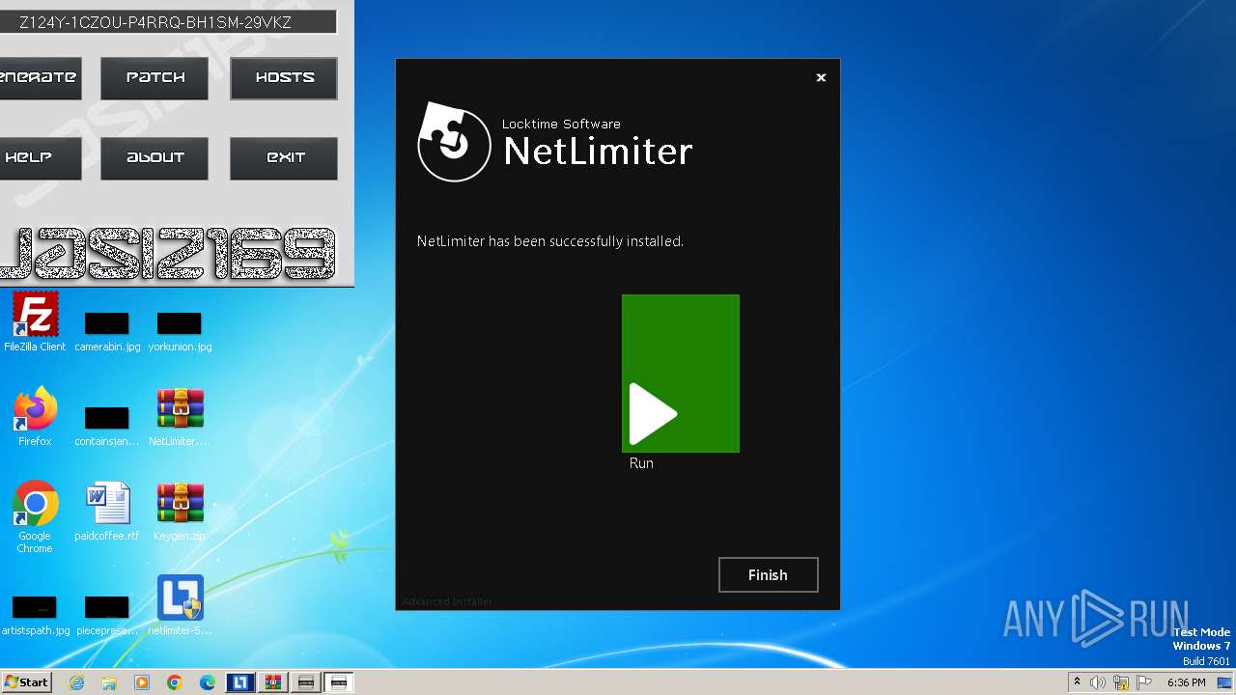The width and height of the screenshot is (1236, 695).
Task: Open Microsoft Edge from the taskbar
Action: pyautogui.click(x=208, y=682)
